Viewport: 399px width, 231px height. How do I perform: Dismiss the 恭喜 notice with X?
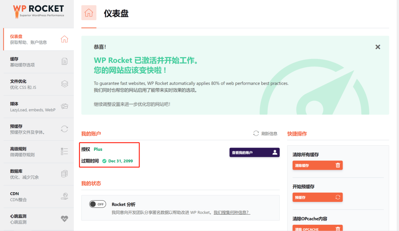point(378,47)
